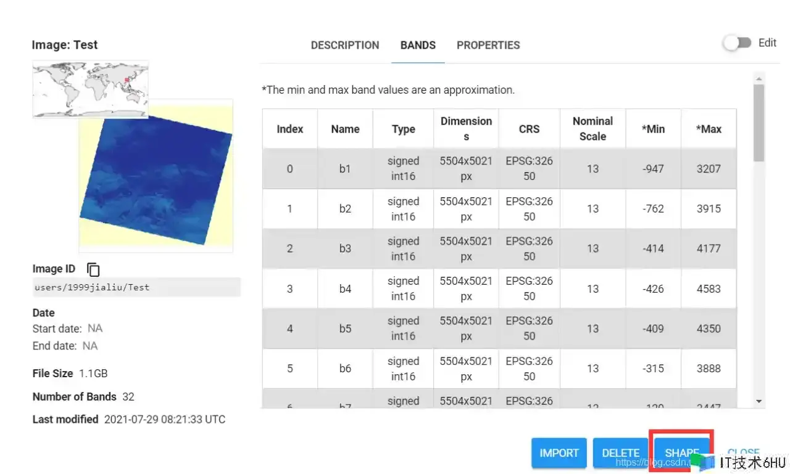Toggle the Edit switch on
The height and width of the screenshot is (474, 790).
pos(738,43)
